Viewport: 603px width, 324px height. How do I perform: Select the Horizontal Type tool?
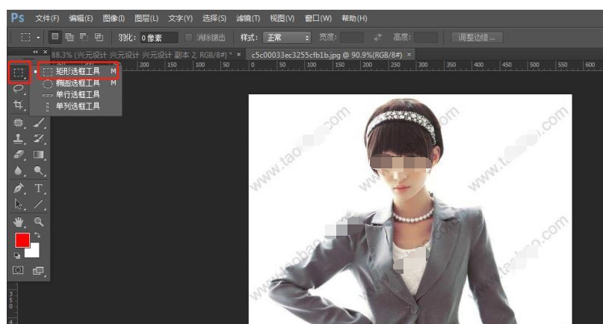tap(39, 188)
